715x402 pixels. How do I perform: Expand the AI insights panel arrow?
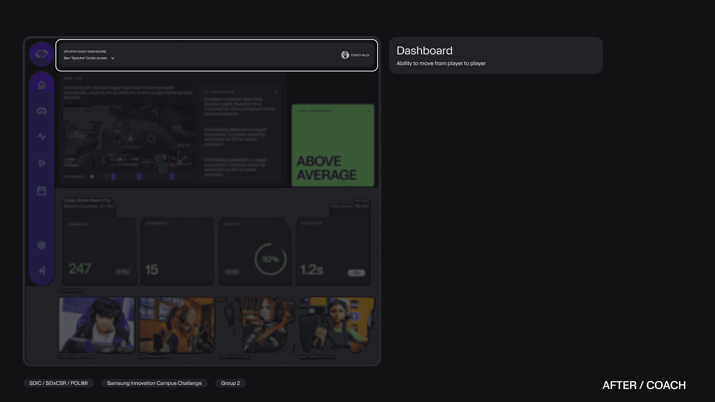[x=276, y=92]
